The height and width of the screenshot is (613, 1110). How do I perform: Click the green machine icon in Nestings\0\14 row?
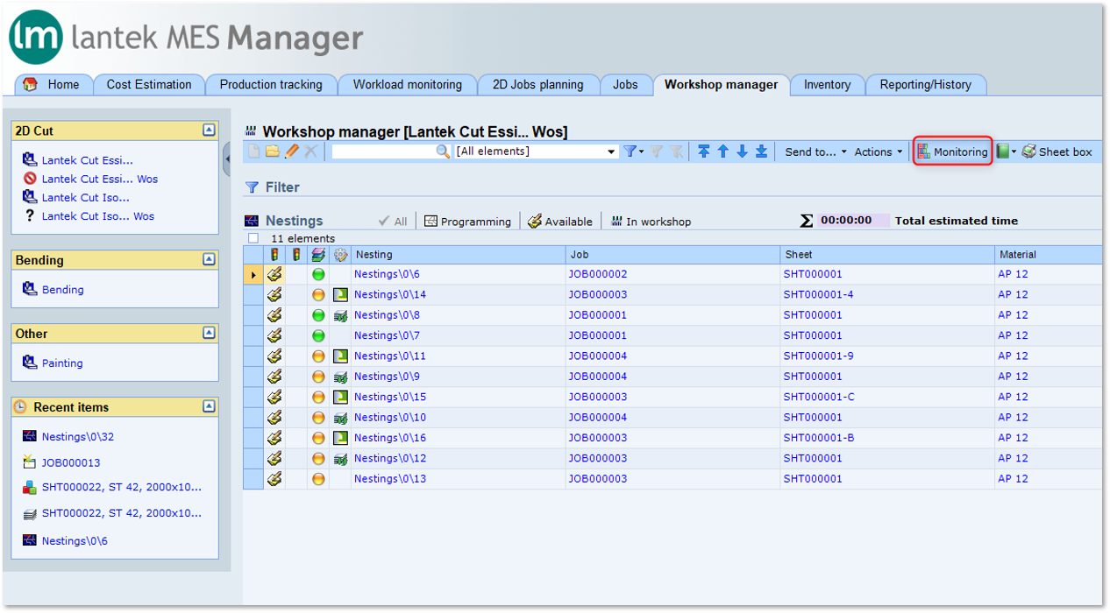tap(340, 295)
